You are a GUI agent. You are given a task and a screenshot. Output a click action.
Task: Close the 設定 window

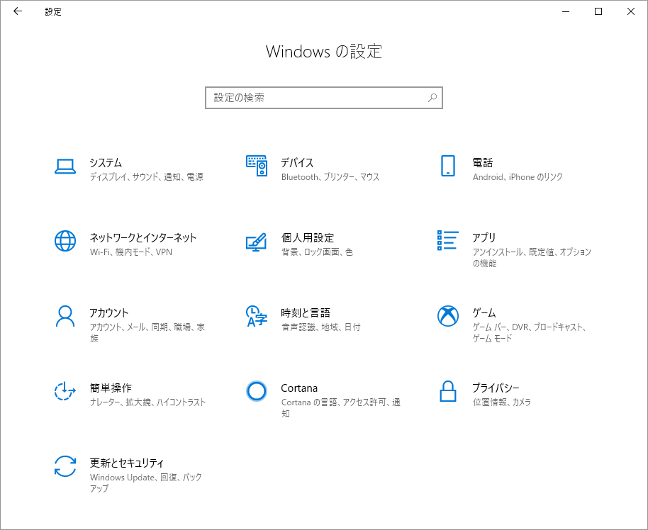pos(631,11)
